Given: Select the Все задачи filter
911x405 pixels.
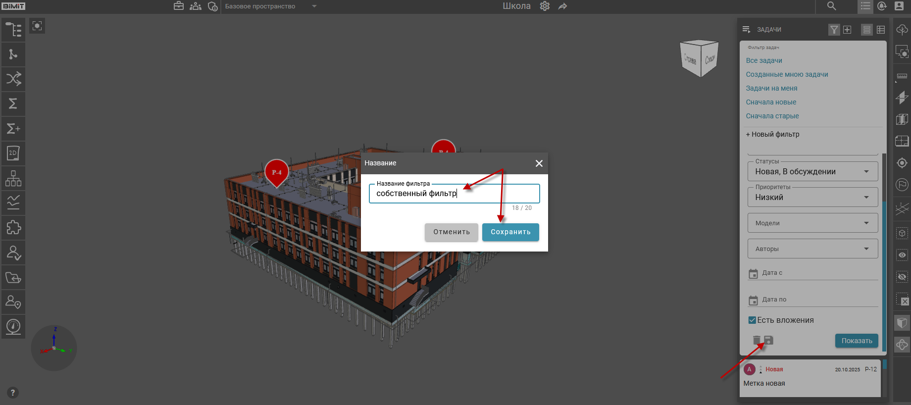Looking at the screenshot, I should [x=764, y=60].
